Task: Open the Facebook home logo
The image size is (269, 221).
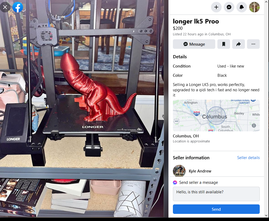Action: pyautogui.click(x=18, y=7)
